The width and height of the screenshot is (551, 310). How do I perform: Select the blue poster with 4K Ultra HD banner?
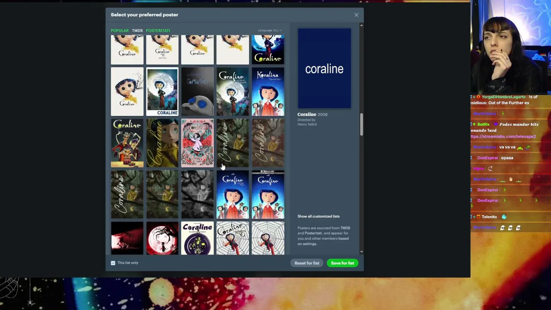pyautogui.click(x=268, y=195)
